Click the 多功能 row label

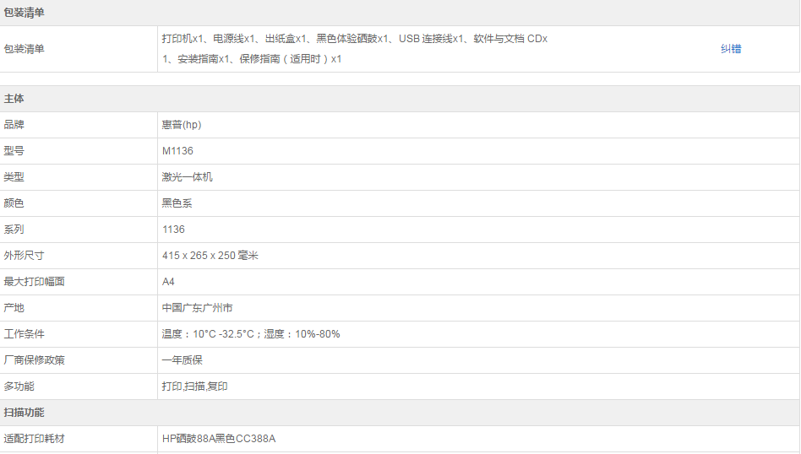(x=19, y=386)
